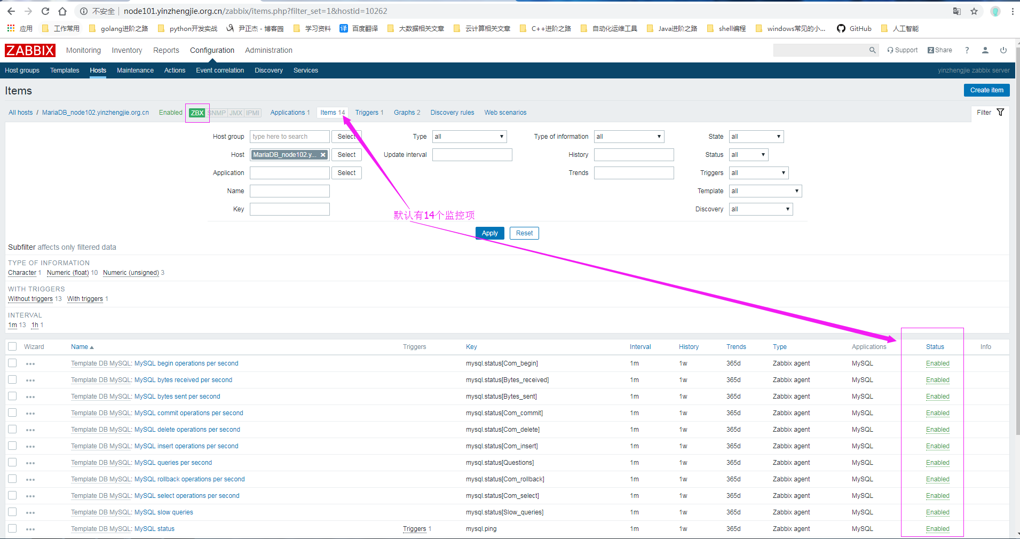The width and height of the screenshot is (1020, 539).
Task: Open the Administration menu
Action: (268, 50)
